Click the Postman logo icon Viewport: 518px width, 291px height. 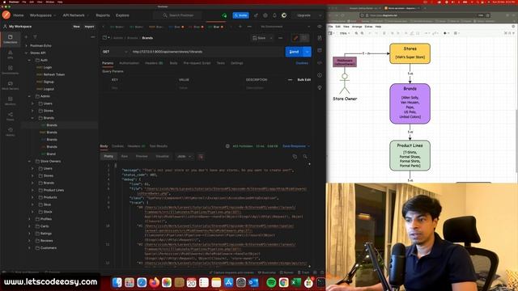[6, 15]
